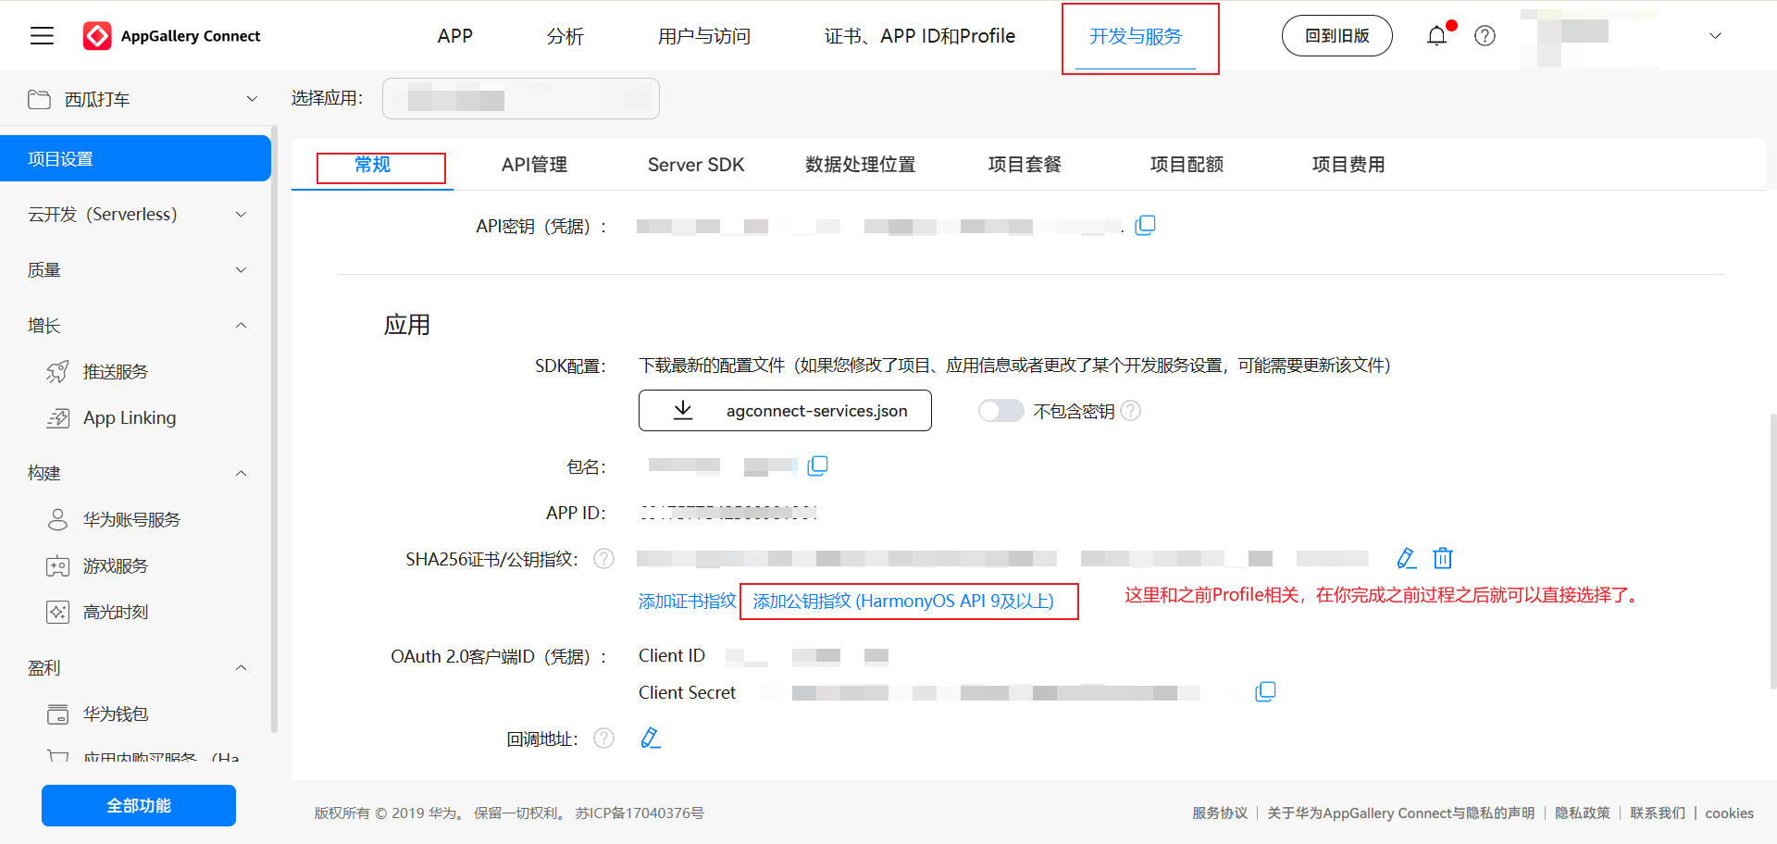Open App Linking in sidebar
The height and width of the screenshot is (844, 1777).
[x=130, y=418]
